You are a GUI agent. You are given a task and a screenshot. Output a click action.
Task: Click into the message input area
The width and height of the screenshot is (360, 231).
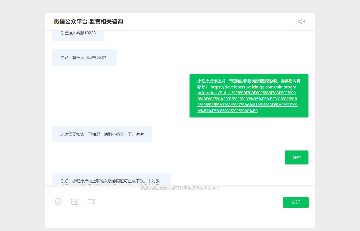coord(180,218)
